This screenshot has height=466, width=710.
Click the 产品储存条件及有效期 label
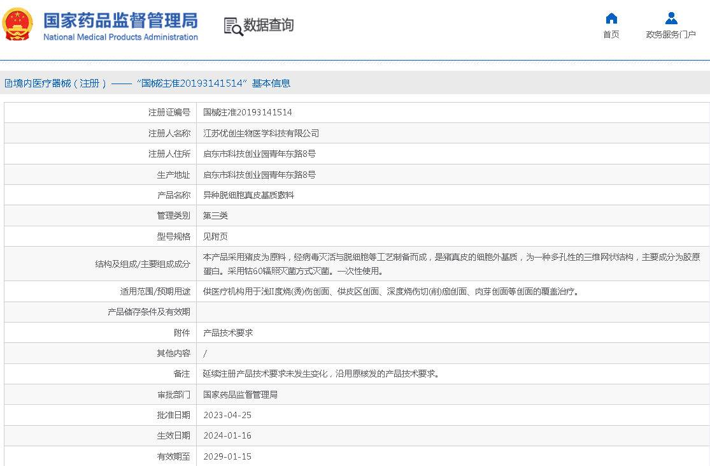point(149,312)
